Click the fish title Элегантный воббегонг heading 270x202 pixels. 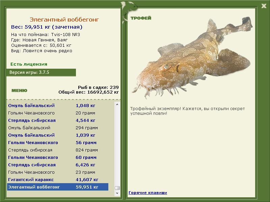click(64, 20)
